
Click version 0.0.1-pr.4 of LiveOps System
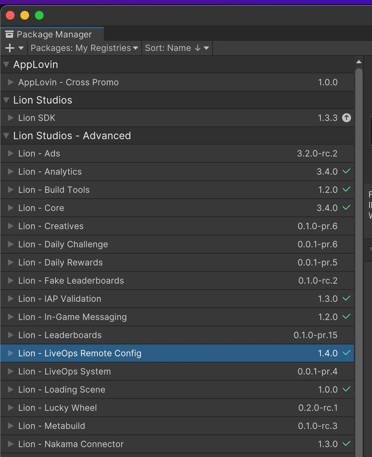tap(318, 372)
